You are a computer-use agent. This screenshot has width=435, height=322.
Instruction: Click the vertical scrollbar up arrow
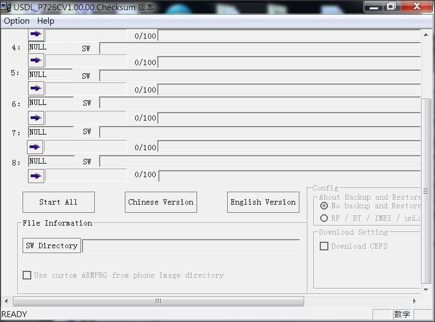[x=426, y=34]
